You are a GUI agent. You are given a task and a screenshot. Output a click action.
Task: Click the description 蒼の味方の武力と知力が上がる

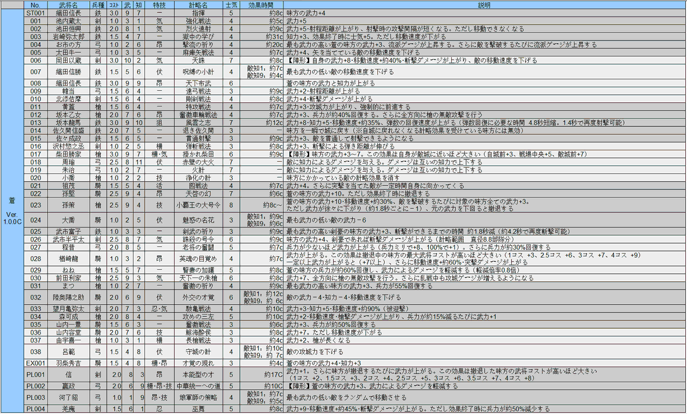(x=330, y=83)
